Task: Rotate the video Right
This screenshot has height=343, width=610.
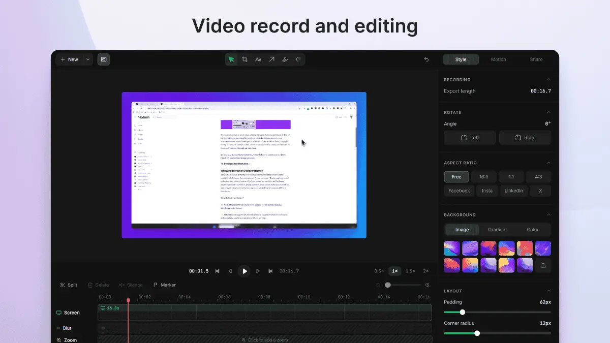Action: tap(525, 138)
